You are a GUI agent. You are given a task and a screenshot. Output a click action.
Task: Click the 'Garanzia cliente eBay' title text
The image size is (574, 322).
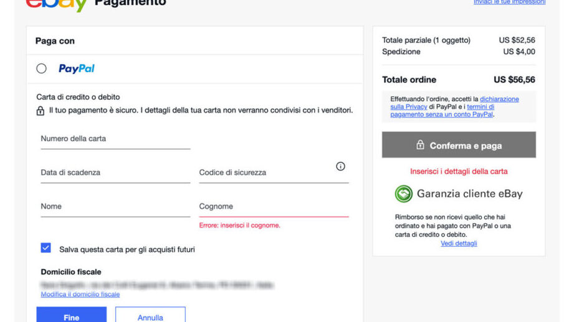470,194
